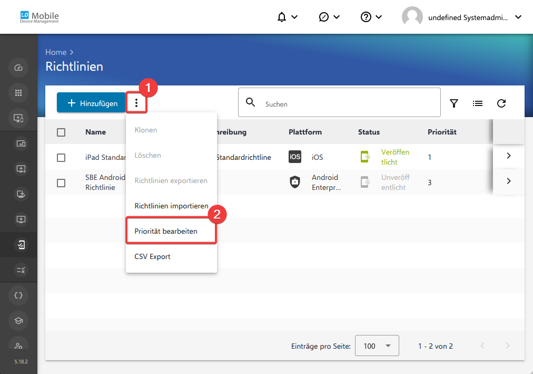
Task: Click the iOS platform text
Action: 318,157
